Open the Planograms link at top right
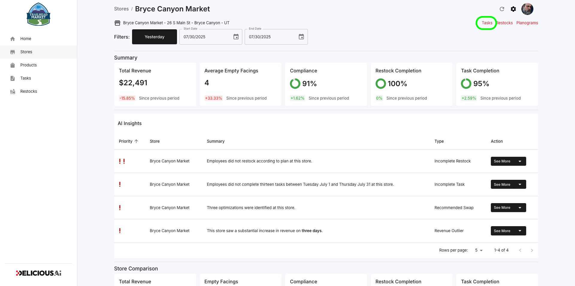Screen dimensions: 575x286 527,23
